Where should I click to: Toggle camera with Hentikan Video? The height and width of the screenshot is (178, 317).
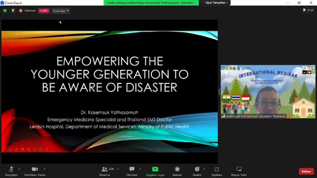[35, 169]
